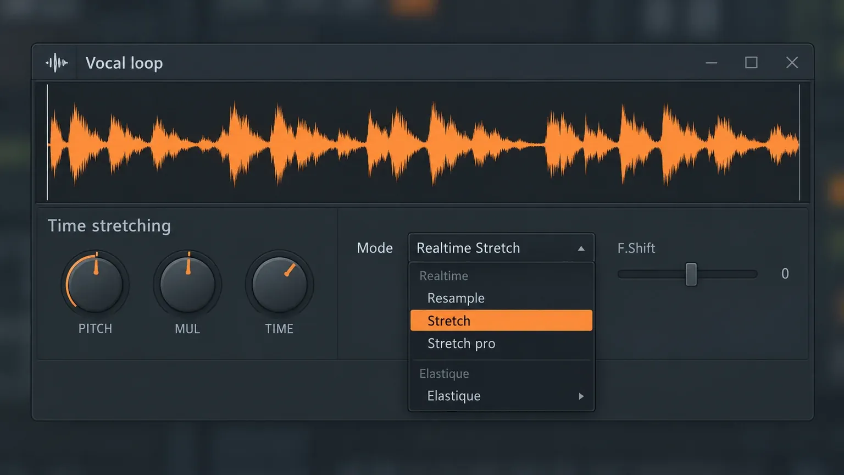Click the F.Shift label
This screenshot has width=844, height=475.
(x=636, y=248)
